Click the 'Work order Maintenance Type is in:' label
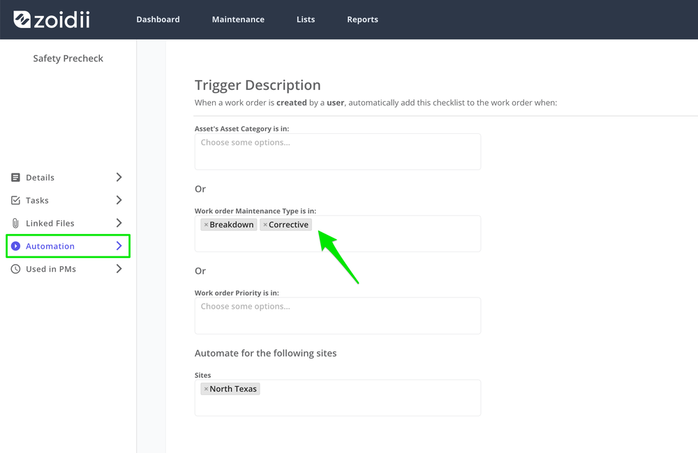This screenshot has width=698, height=453. (x=255, y=210)
